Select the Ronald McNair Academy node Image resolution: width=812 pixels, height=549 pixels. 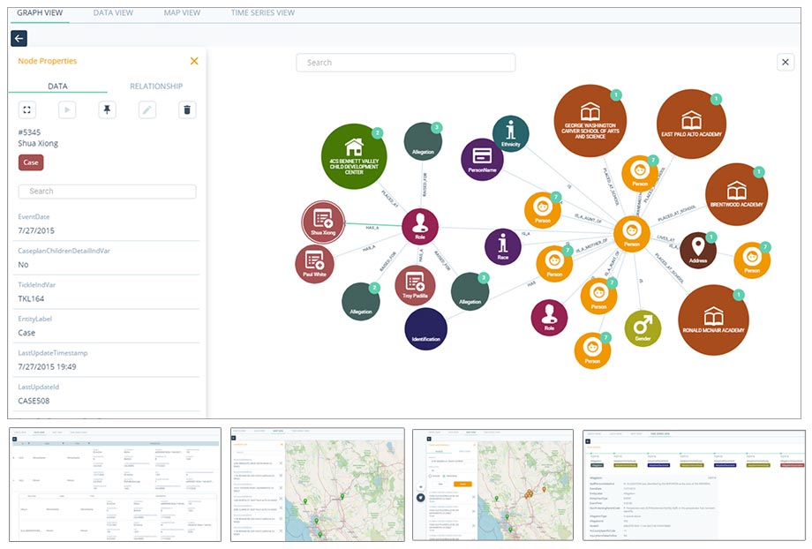pyautogui.click(x=713, y=320)
